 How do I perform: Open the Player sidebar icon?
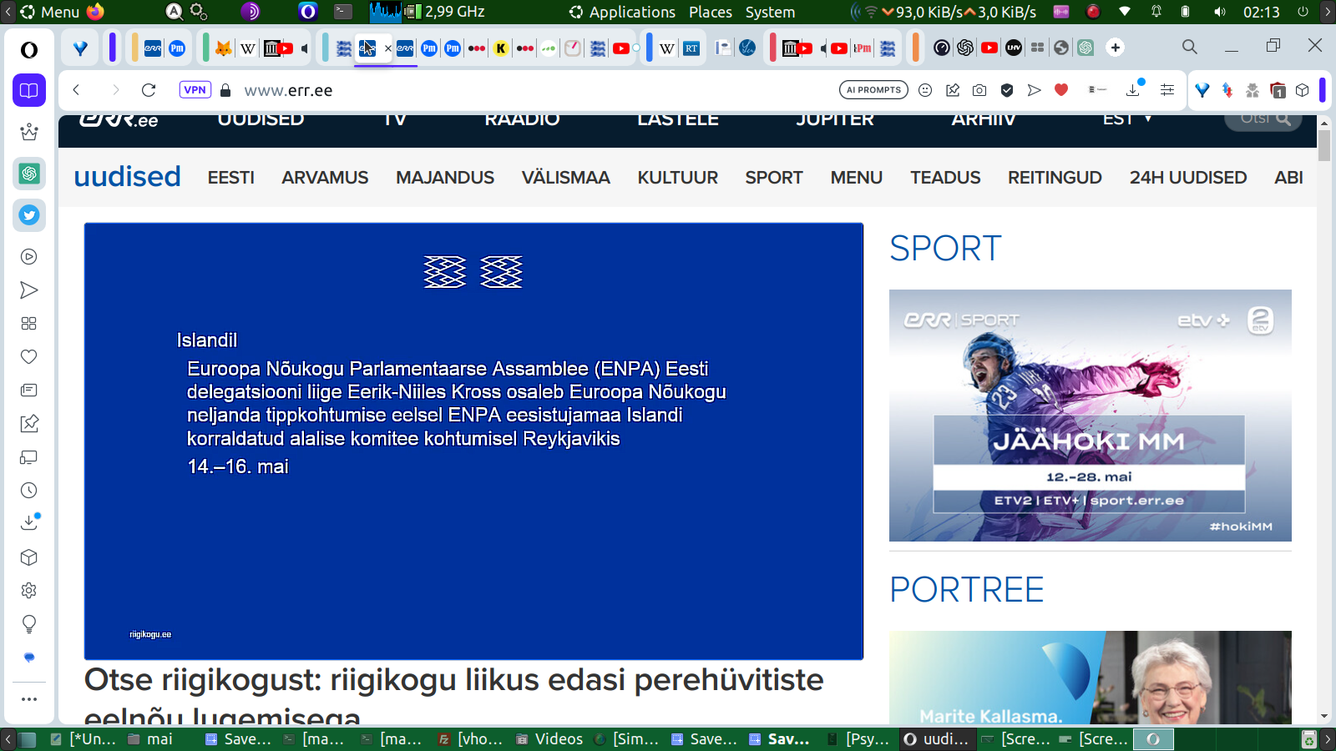point(29,257)
